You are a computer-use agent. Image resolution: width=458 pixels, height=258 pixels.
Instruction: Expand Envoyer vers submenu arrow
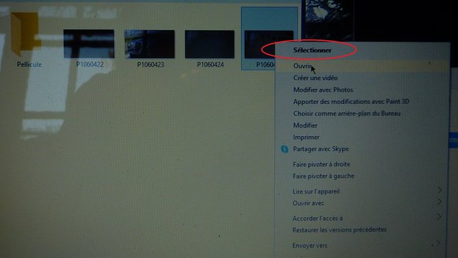(438, 244)
